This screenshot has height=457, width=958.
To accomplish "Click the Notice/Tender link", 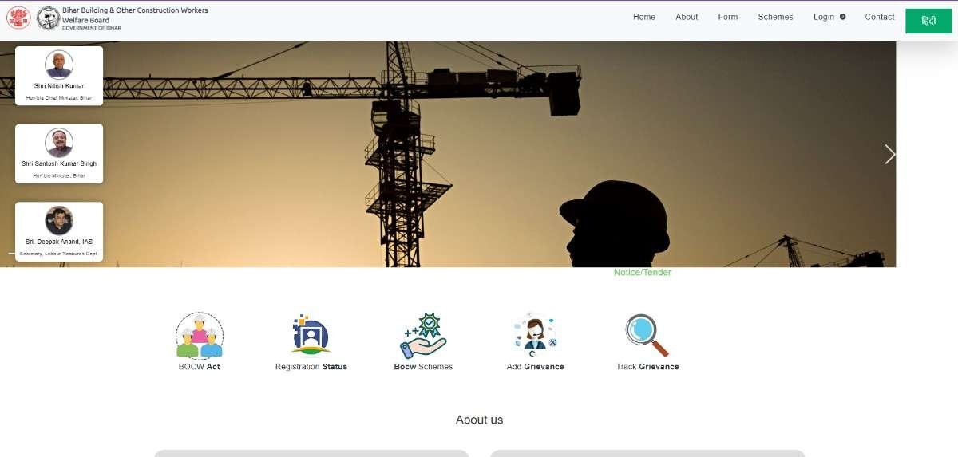I will pyautogui.click(x=642, y=273).
